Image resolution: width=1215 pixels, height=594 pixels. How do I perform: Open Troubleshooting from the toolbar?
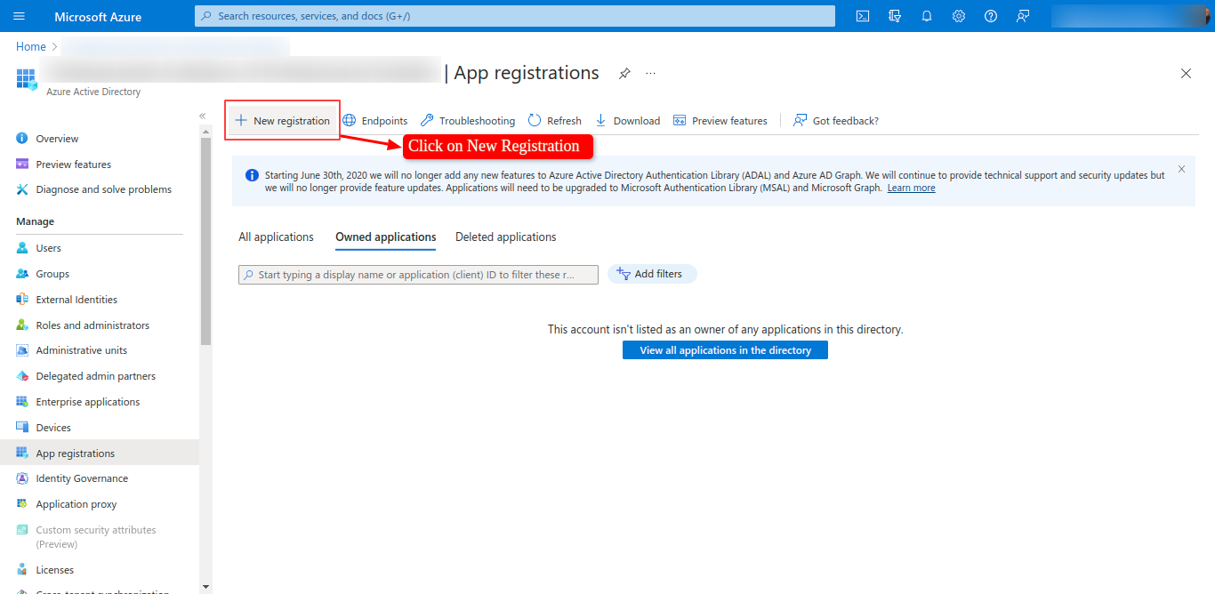[468, 121]
